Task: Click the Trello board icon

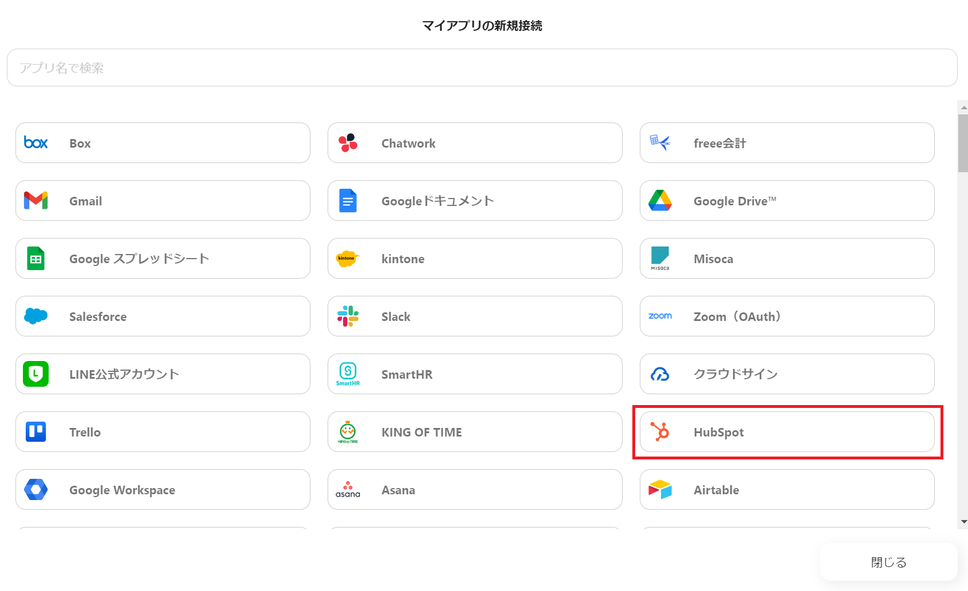Action: (x=36, y=431)
